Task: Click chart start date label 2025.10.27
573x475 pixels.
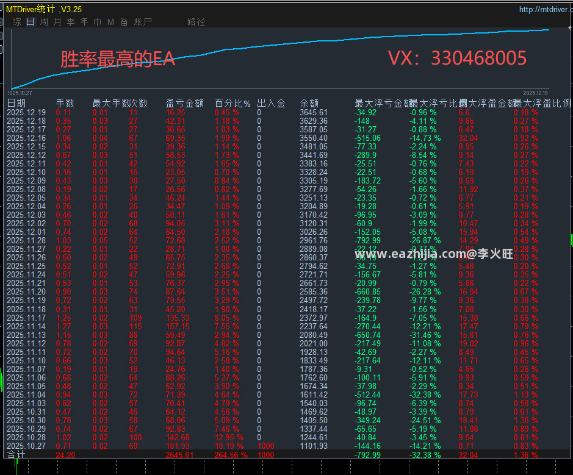Action: tap(20, 93)
